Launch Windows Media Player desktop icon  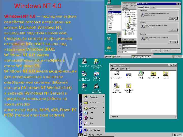(96, 88)
